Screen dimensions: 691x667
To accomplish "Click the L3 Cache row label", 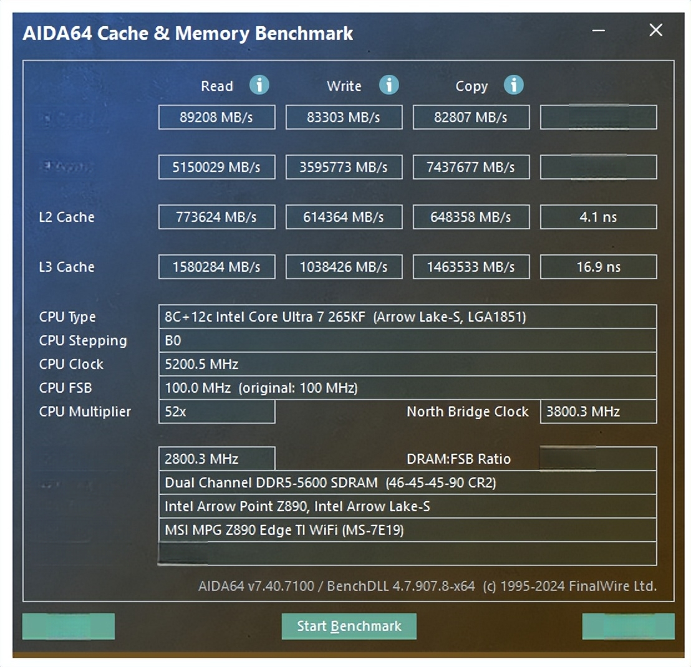I will tap(67, 267).
